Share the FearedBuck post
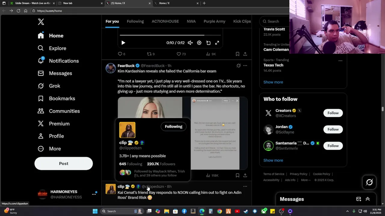 [245, 175]
